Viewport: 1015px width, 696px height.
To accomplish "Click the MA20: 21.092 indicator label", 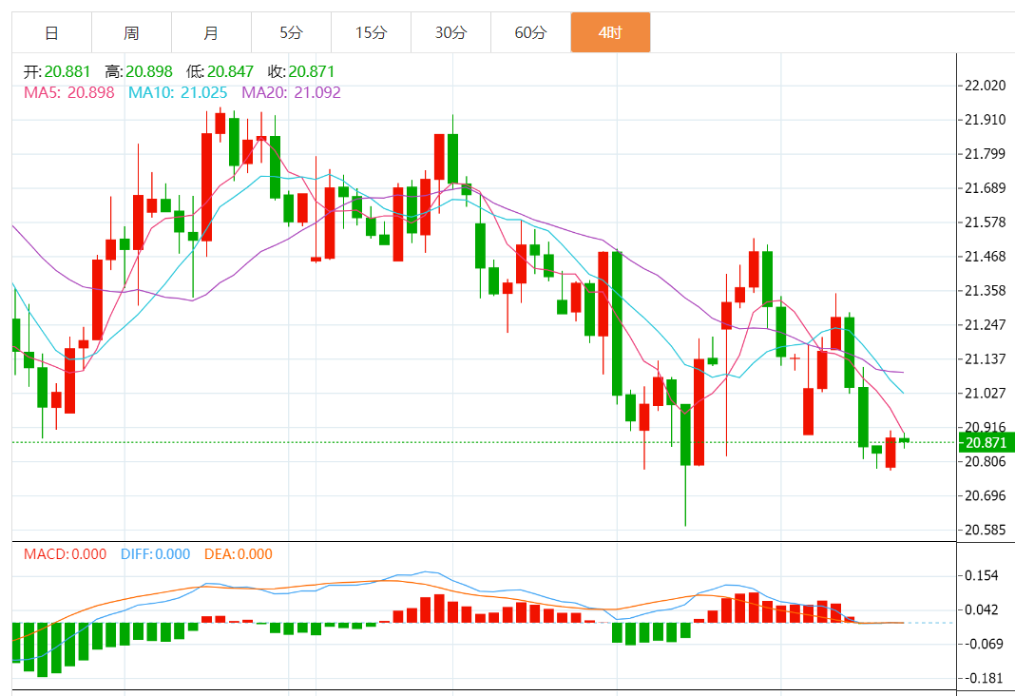I will pos(292,92).
